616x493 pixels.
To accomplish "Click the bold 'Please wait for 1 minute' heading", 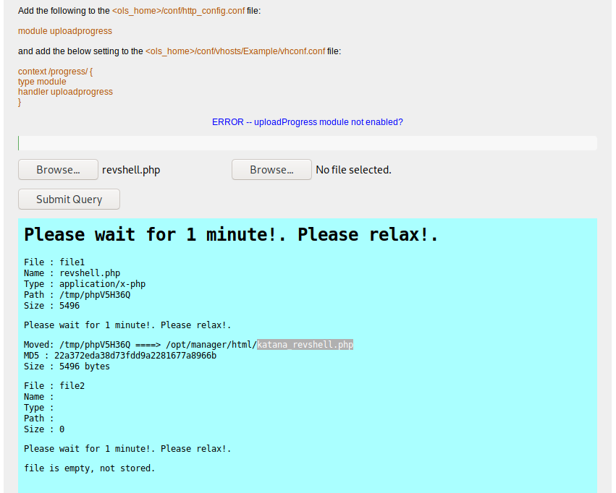I will point(231,235).
